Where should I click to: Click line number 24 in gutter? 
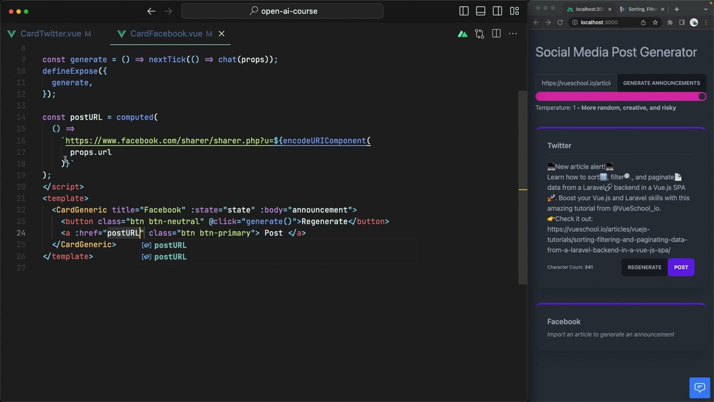(21, 233)
